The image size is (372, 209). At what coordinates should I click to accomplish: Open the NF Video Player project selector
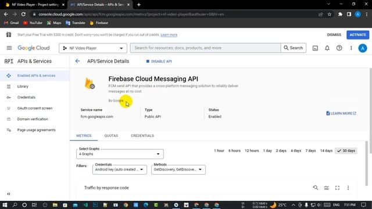click(x=93, y=48)
